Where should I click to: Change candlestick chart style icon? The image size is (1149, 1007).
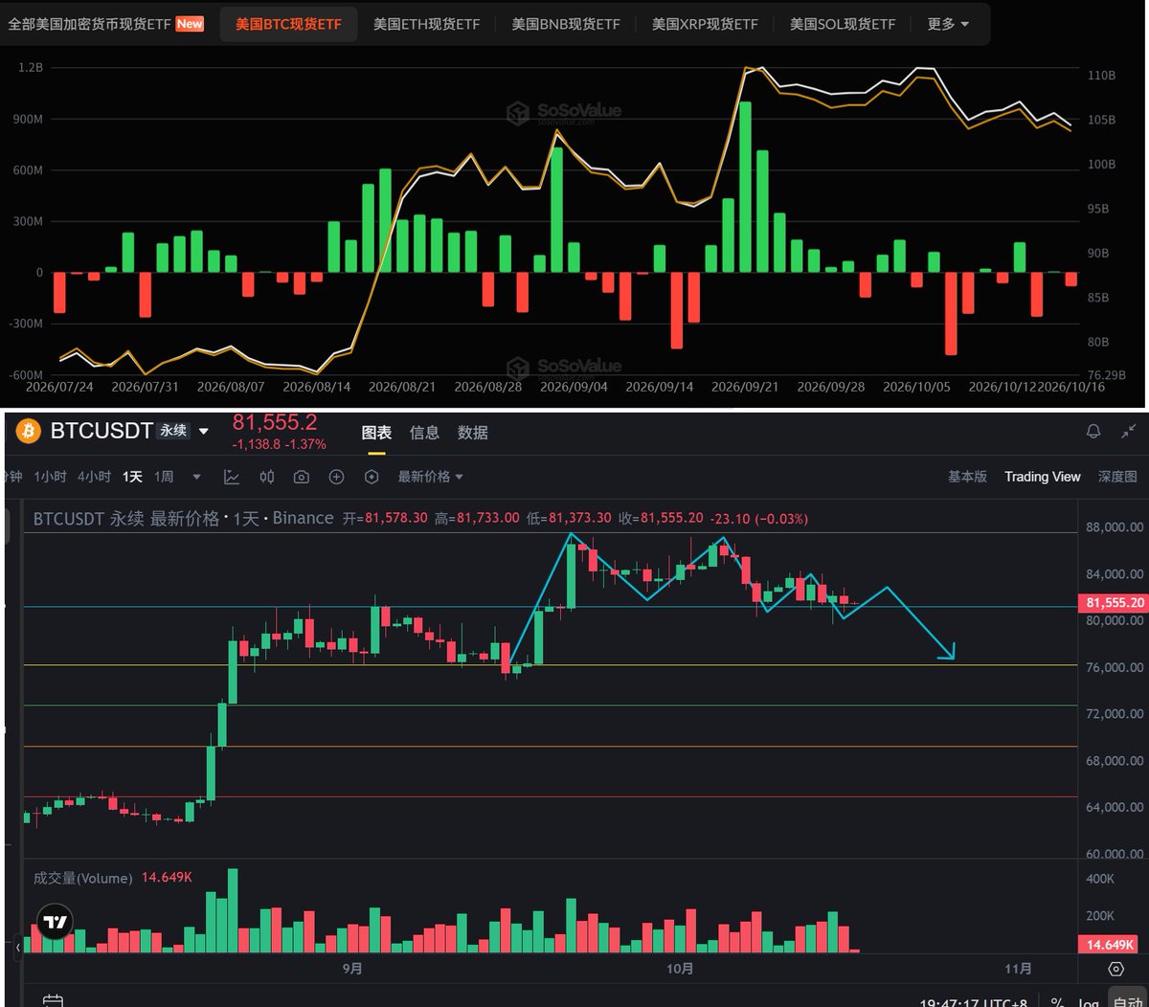point(267,477)
